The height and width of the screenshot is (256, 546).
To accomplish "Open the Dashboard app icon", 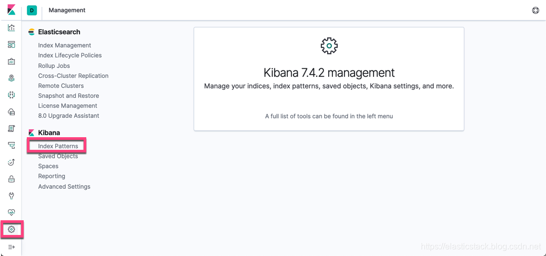I will (x=12, y=45).
